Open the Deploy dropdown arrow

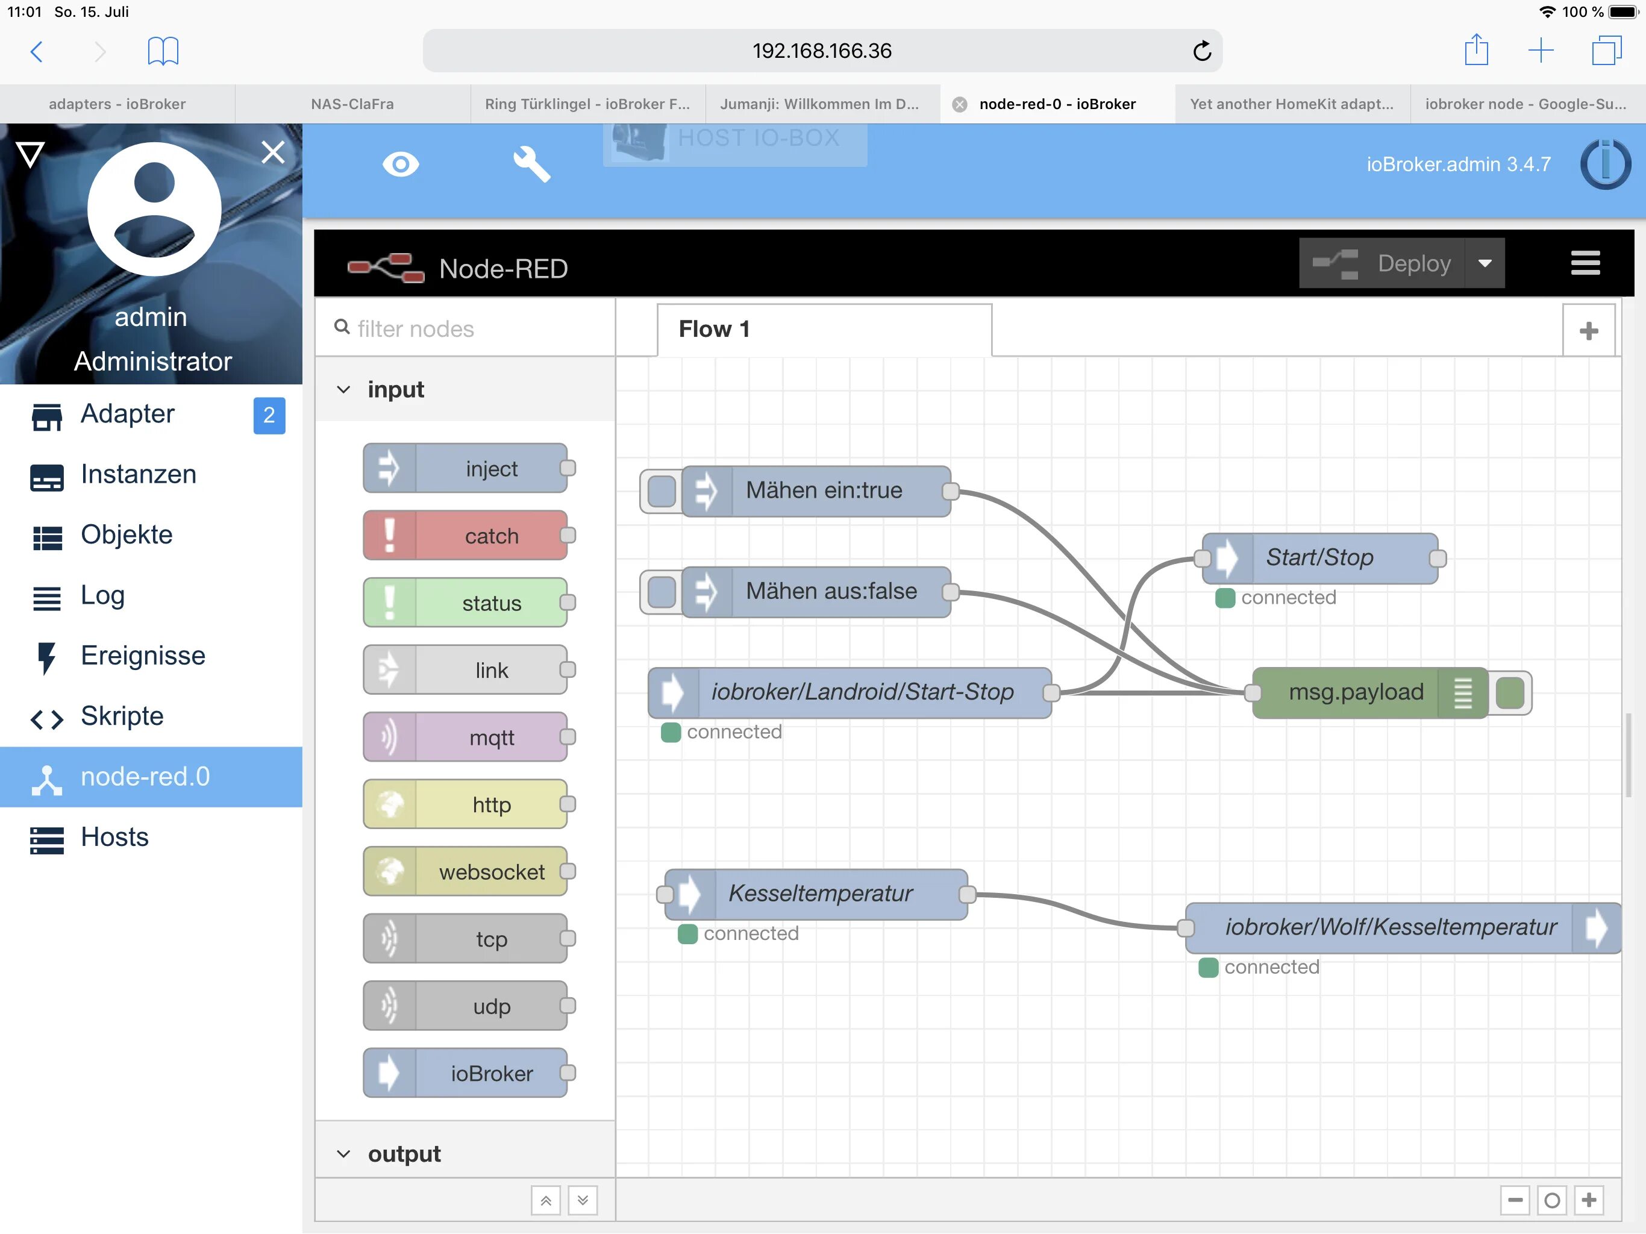pyautogui.click(x=1485, y=263)
